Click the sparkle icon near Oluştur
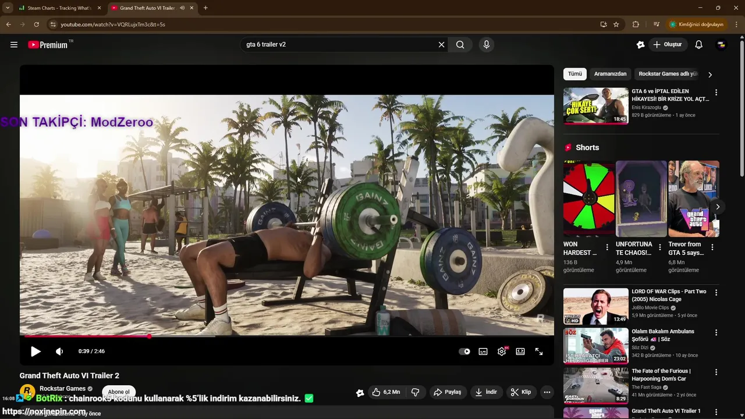The height and width of the screenshot is (419, 745). (640, 45)
